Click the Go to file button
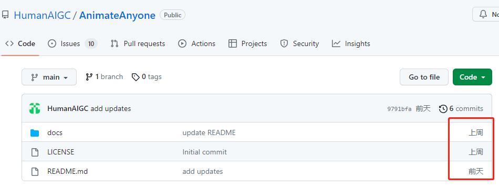 [x=424, y=77]
